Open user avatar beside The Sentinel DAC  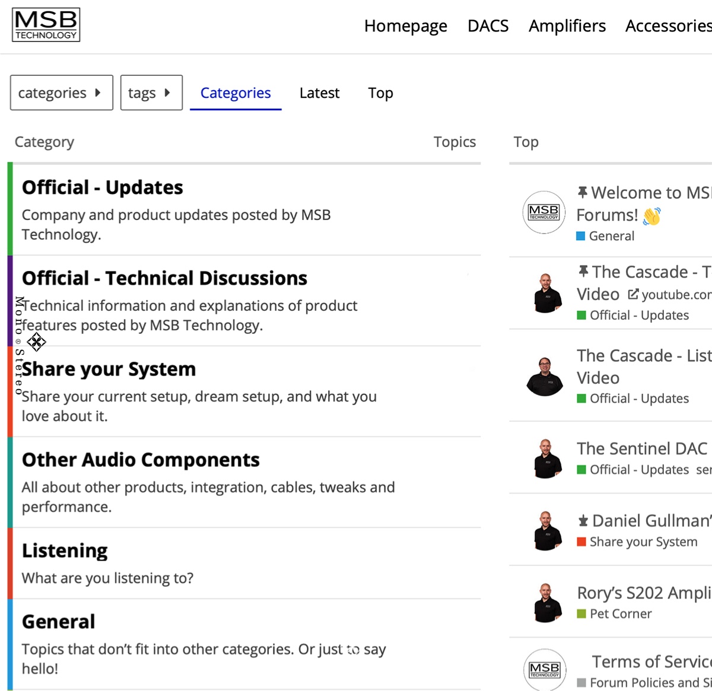pos(546,458)
